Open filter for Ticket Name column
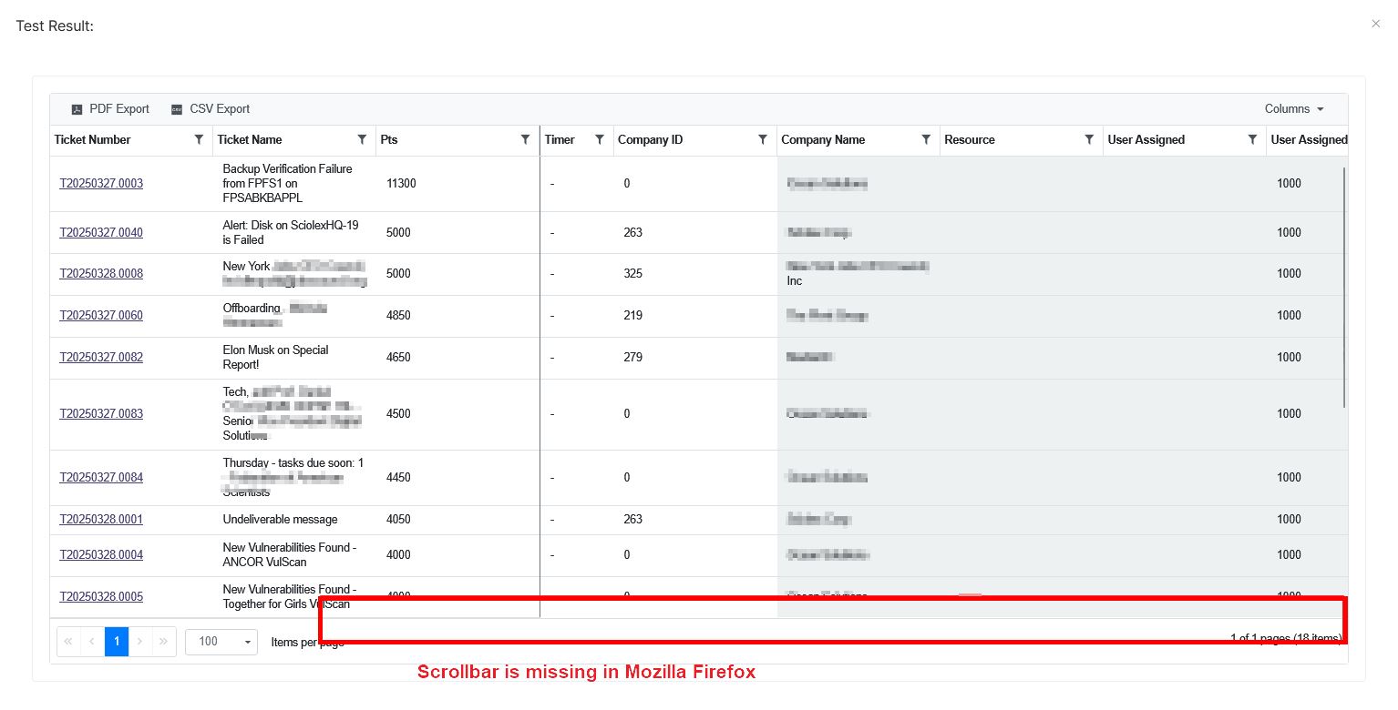 pyautogui.click(x=362, y=140)
